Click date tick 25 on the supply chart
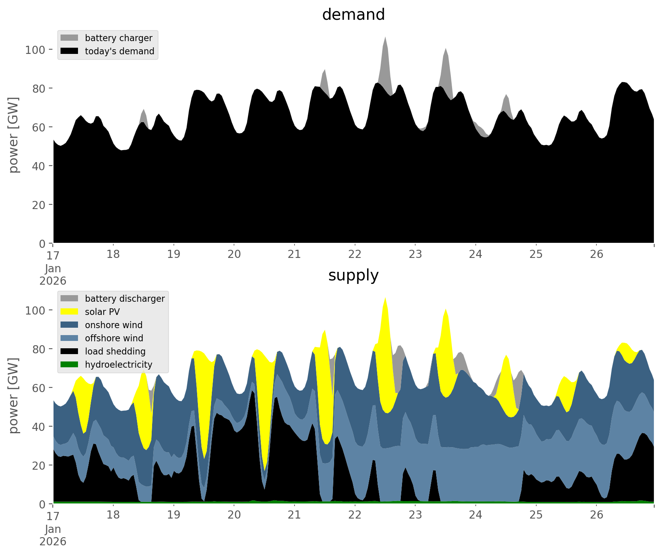 536,515
